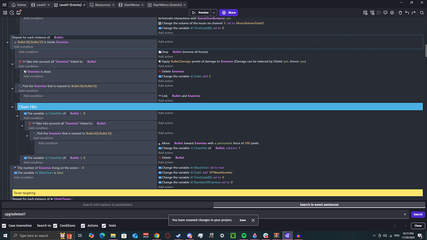The height and width of the screenshot is (240, 427).
Task: Uncheck the Conditions search filter
Action: 55,225
